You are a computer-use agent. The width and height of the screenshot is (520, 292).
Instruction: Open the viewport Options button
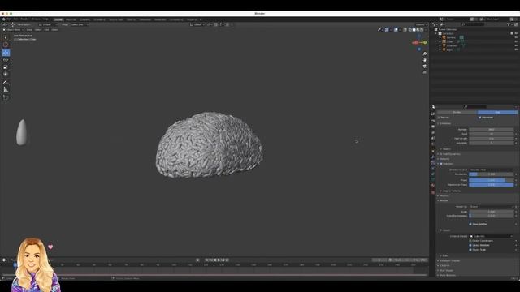421,24
